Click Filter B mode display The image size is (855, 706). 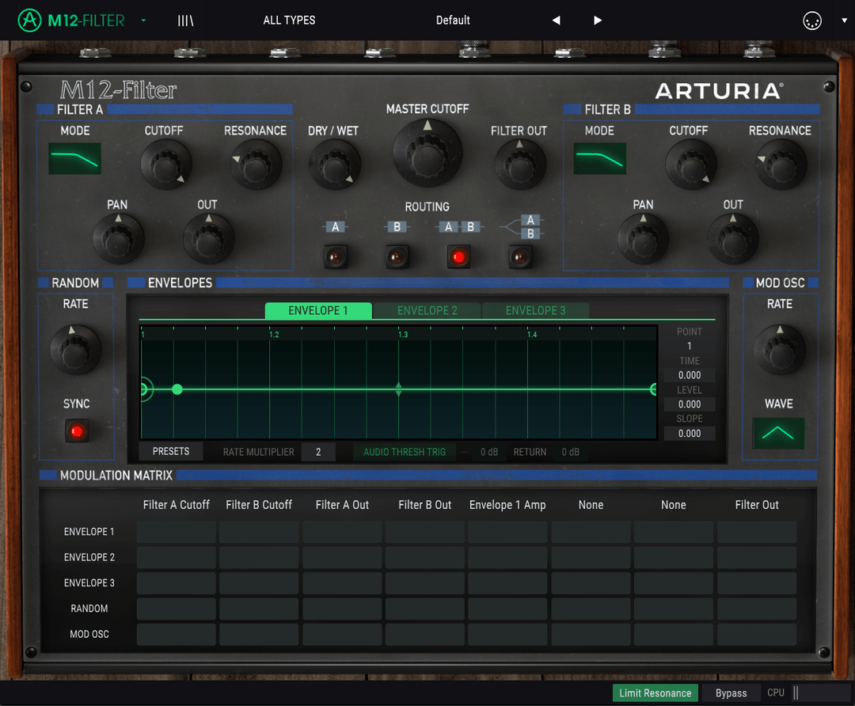pos(599,158)
